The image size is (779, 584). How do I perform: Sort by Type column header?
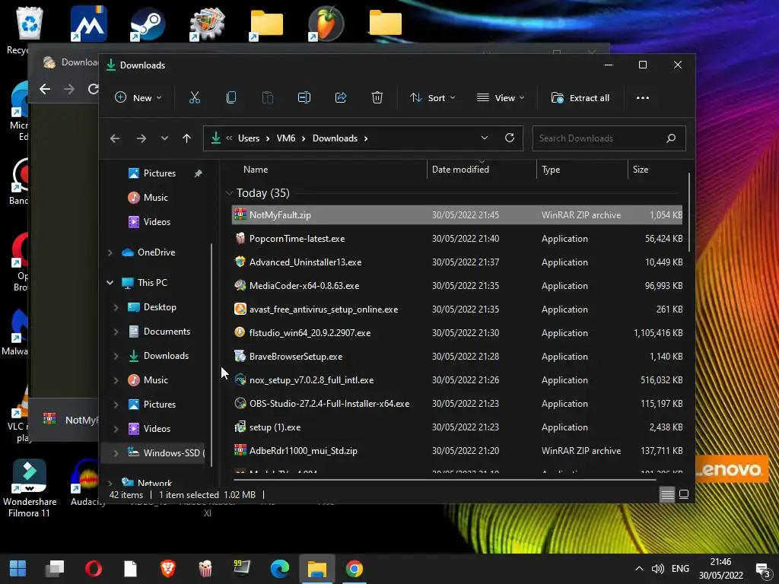tap(551, 170)
